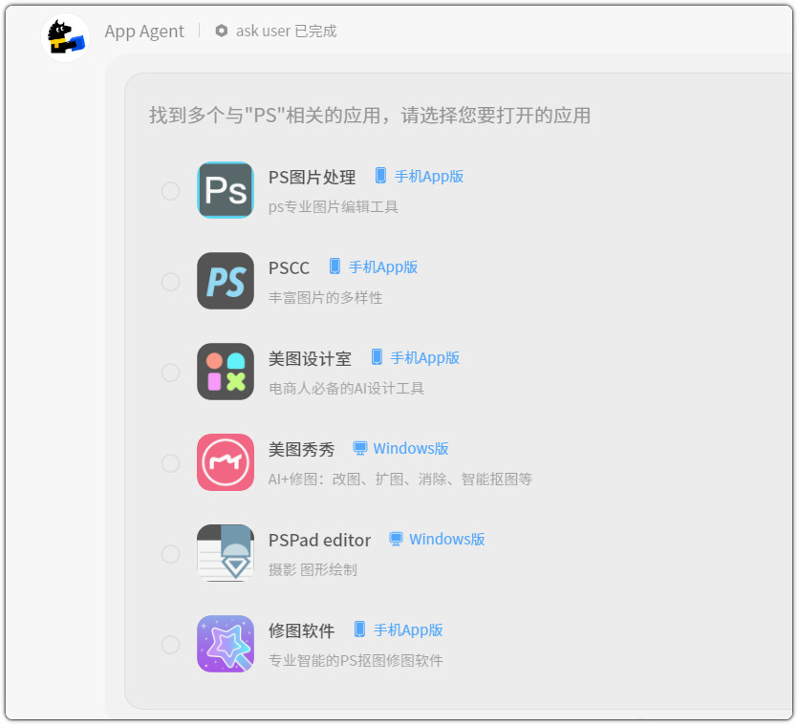This screenshot has width=798, height=725.
Task: Click the app name 'PS图片处理'
Action: pyautogui.click(x=312, y=177)
